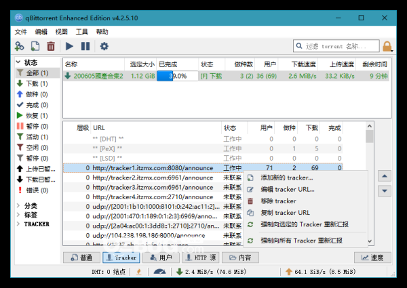Select tracker4.itzmx.com:2710 tracker row
The image size is (407, 288).
(x=153, y=197)
